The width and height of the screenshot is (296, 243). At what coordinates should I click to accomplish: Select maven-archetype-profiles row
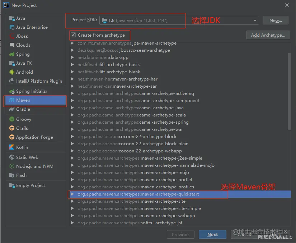180,187
